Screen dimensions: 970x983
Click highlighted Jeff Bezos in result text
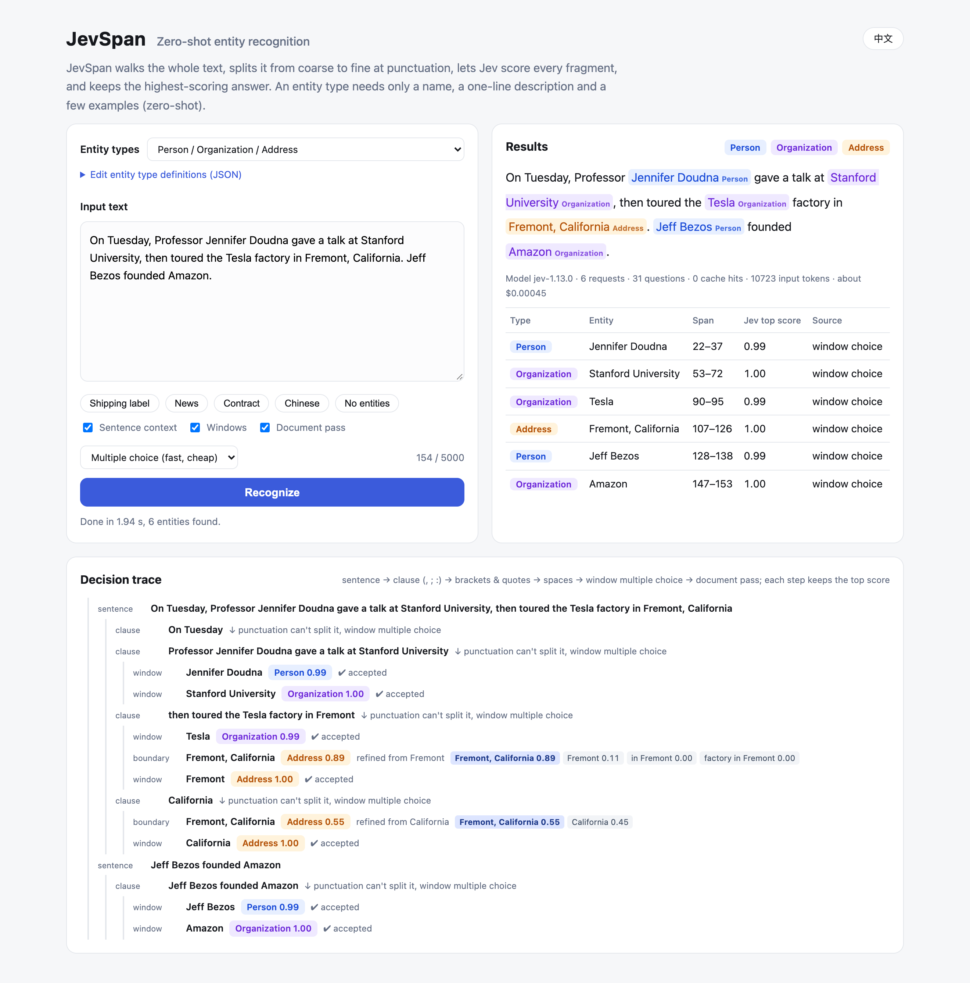point(698,227)
